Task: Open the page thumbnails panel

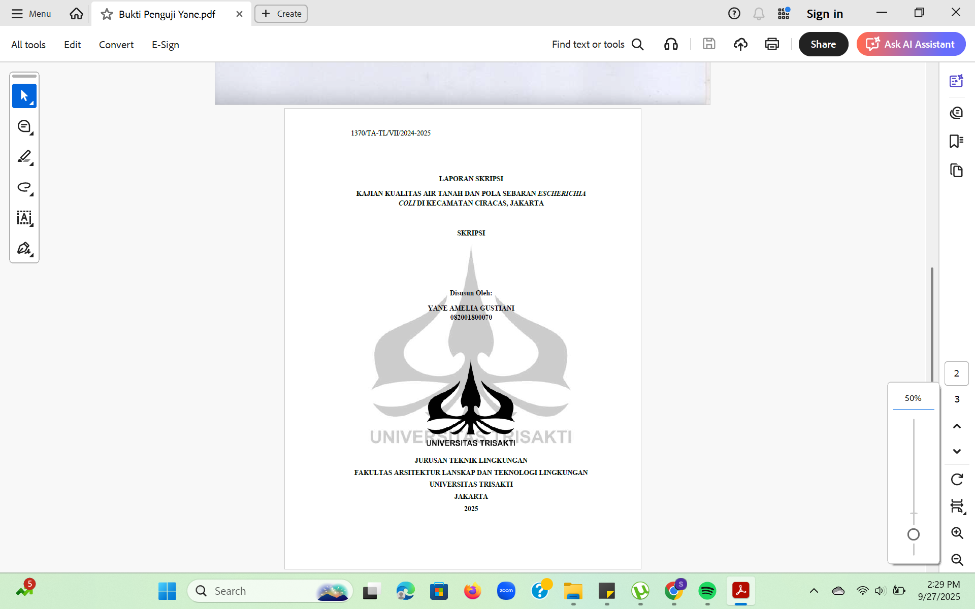Action: coord(956,171)
